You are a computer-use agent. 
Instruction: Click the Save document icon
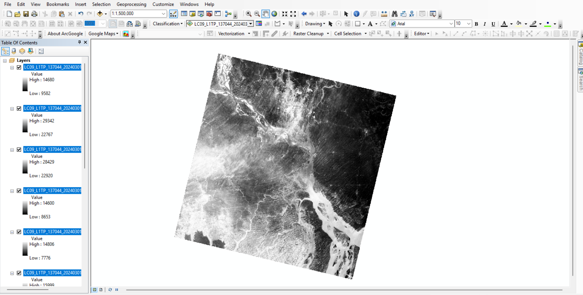pos(26,14)
